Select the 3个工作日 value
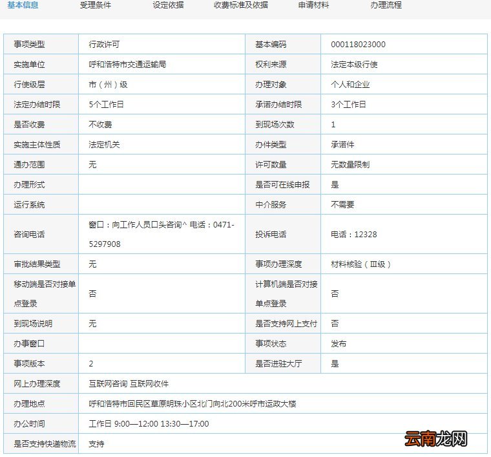The height and width of the screenshot is (457, 491). (x=348, y=105)
